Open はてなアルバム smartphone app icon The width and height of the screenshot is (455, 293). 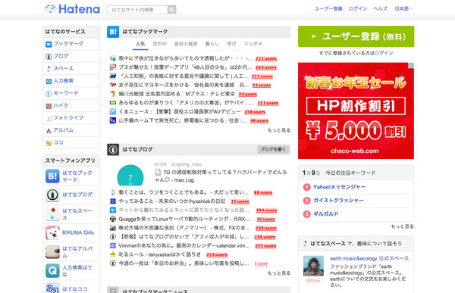[52, 251]
